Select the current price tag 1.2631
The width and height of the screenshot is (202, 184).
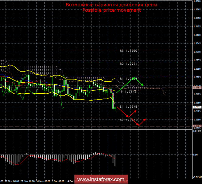pos(197,107)
